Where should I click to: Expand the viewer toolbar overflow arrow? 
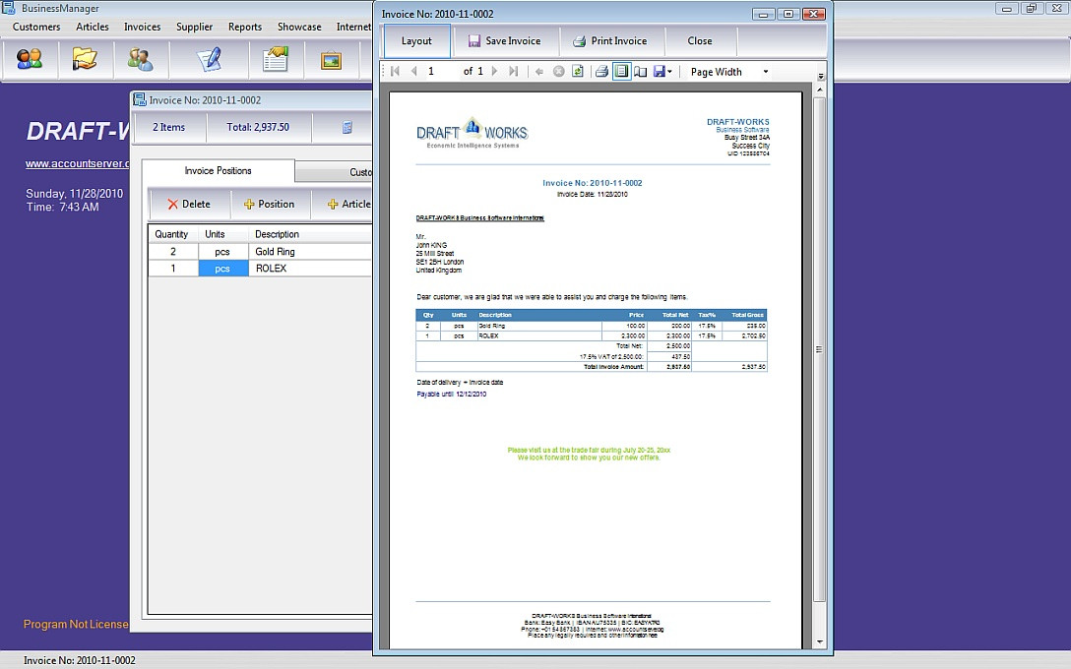pyautogui.click(x=821, y=77)
